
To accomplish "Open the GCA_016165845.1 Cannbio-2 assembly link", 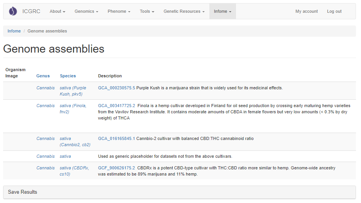I will click(116, 138).
